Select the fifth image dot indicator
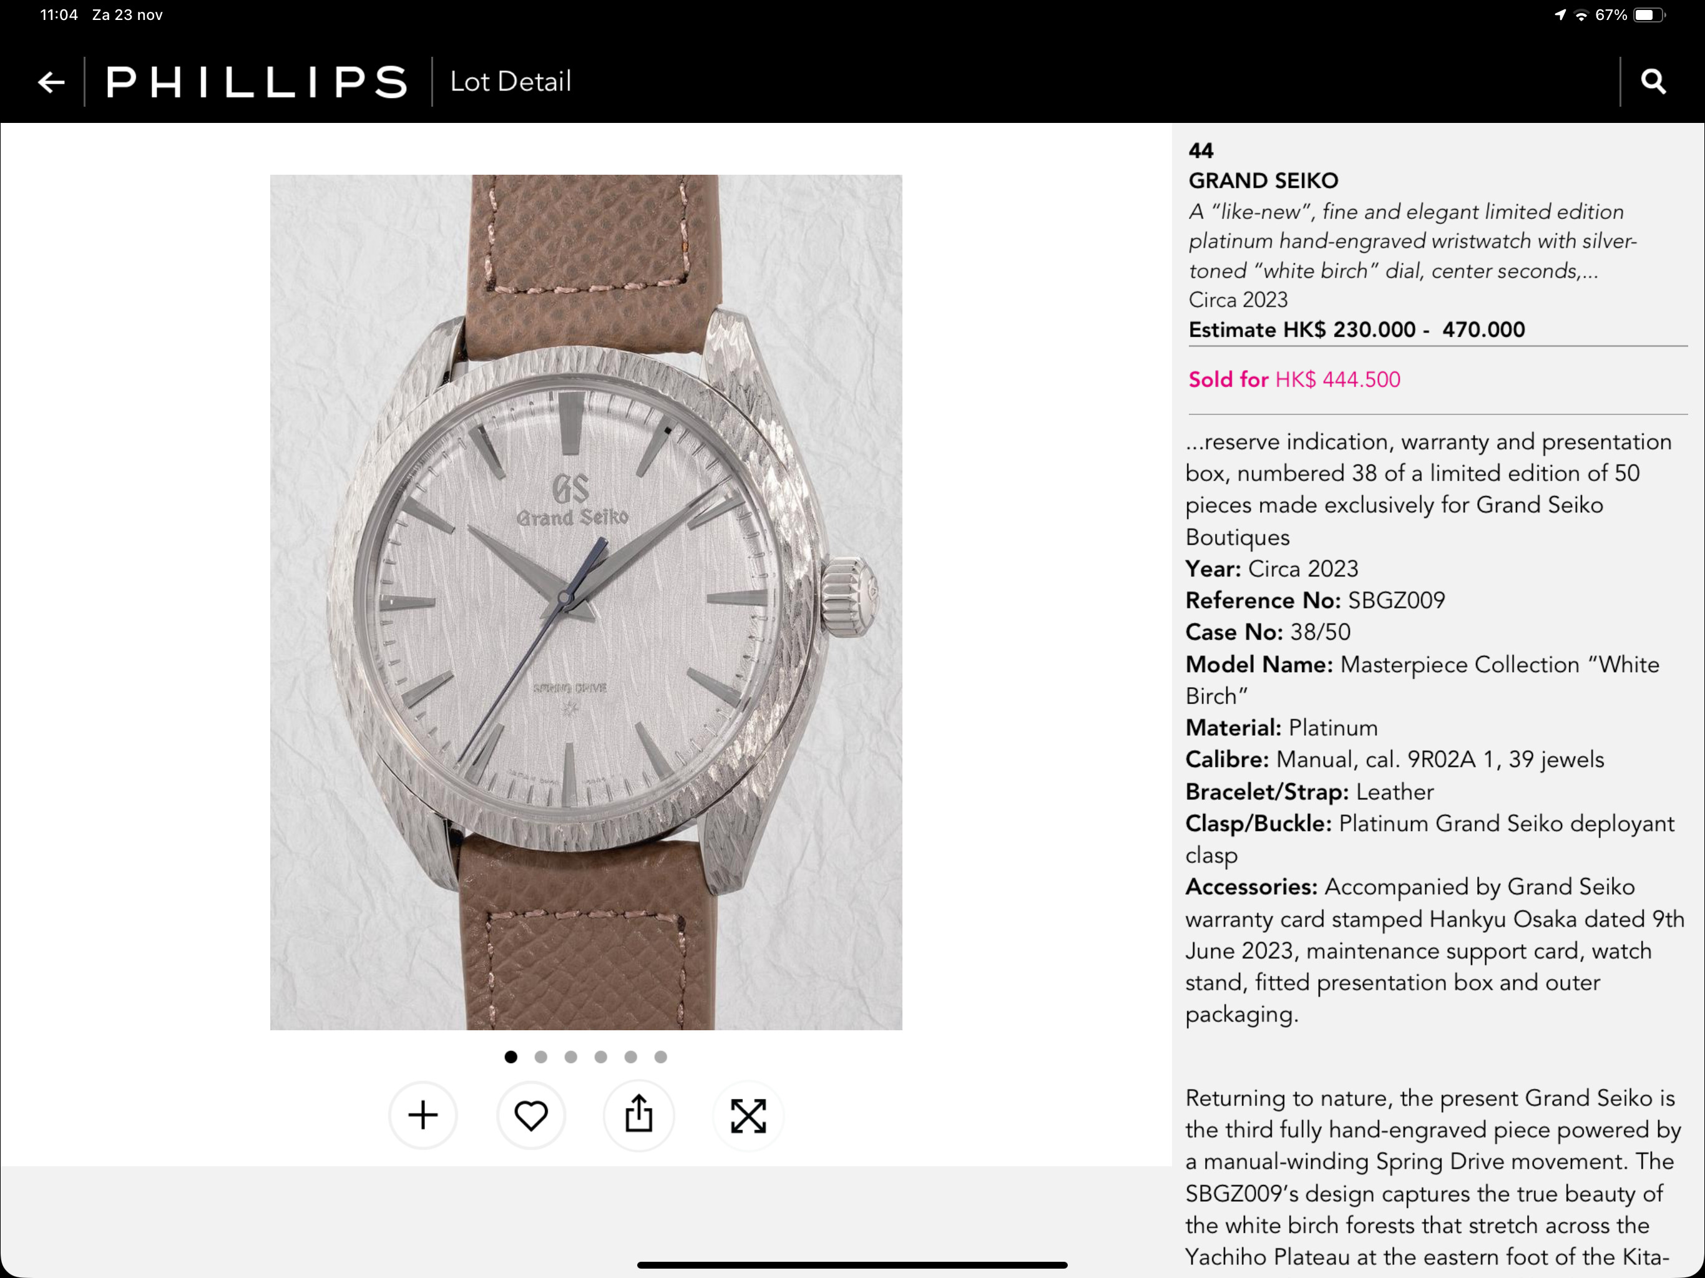Viewport: 1705px width, 1278px height. pos(632,1056)
